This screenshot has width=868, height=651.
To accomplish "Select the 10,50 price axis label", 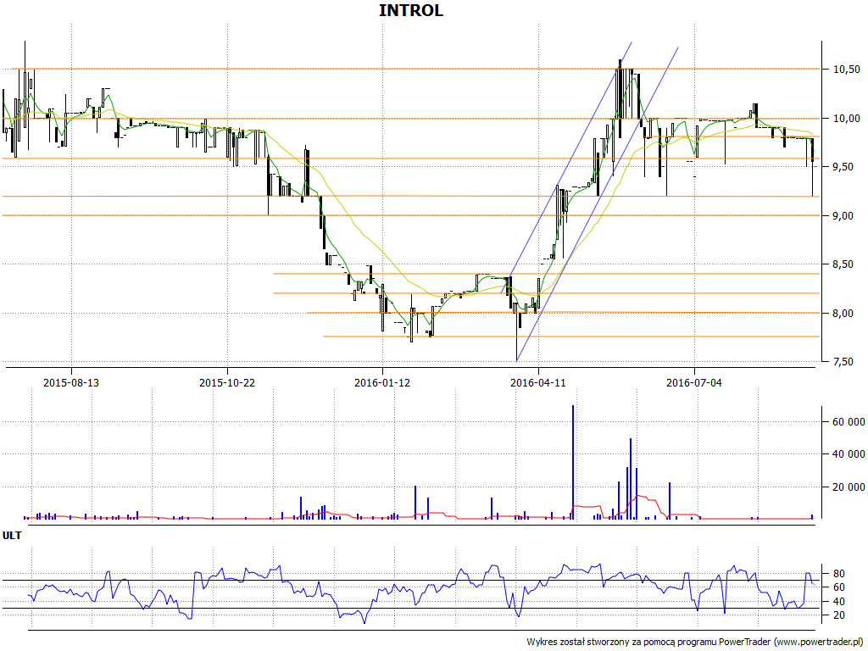I will [847, 70].
